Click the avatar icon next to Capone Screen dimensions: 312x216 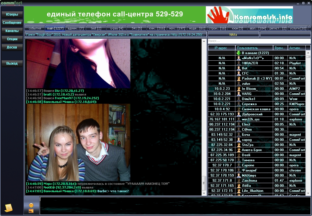click(x=239, y=165)
